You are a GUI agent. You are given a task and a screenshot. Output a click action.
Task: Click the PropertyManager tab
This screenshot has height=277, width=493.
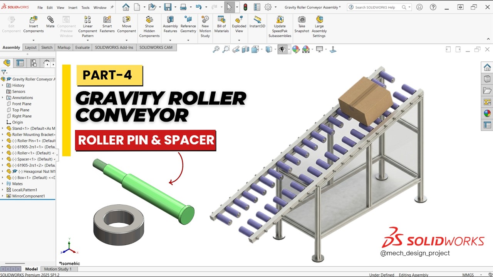click(20, 63)
